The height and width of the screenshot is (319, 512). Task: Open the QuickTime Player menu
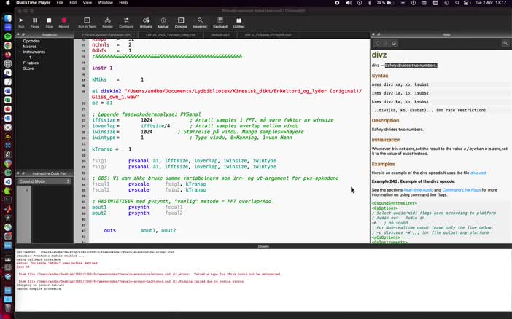34,3
